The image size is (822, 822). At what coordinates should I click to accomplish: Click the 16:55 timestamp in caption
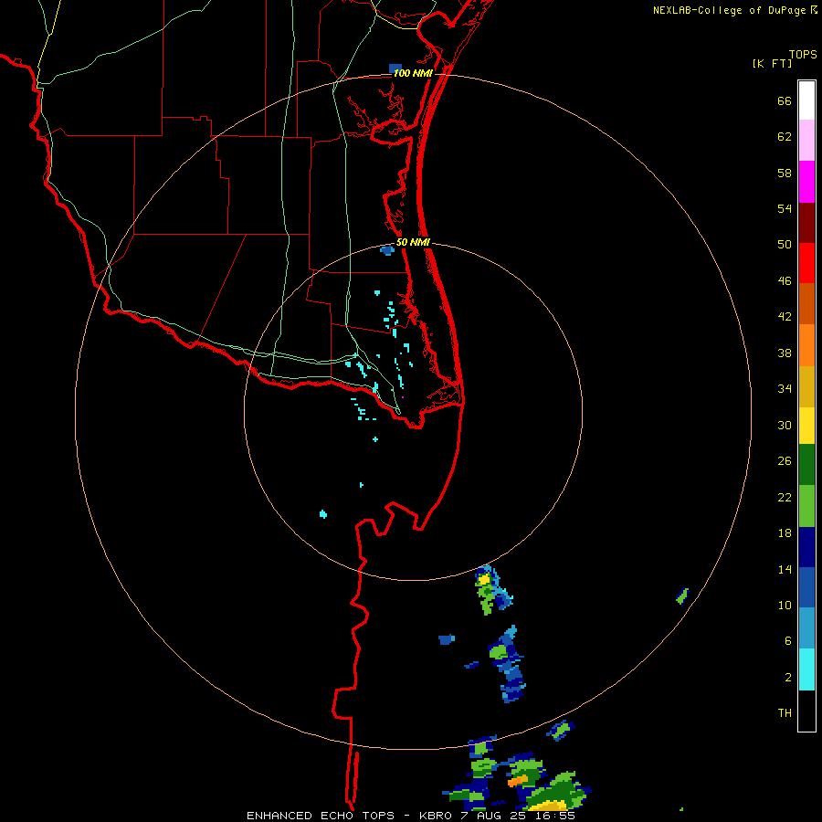[555, 816]
